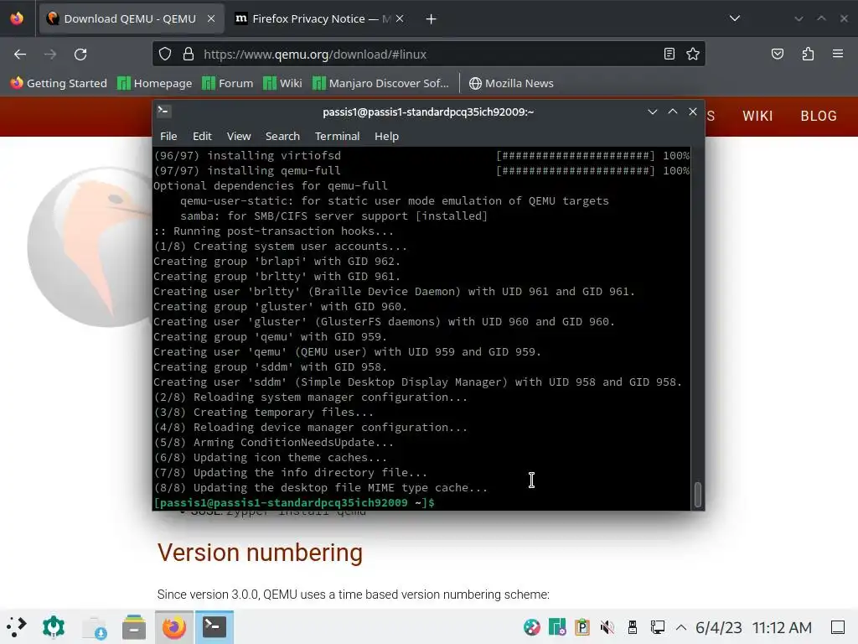Screen dimensions: 858x644
Task: Toggle reader view icon in address bar
Action: [669, 54]
